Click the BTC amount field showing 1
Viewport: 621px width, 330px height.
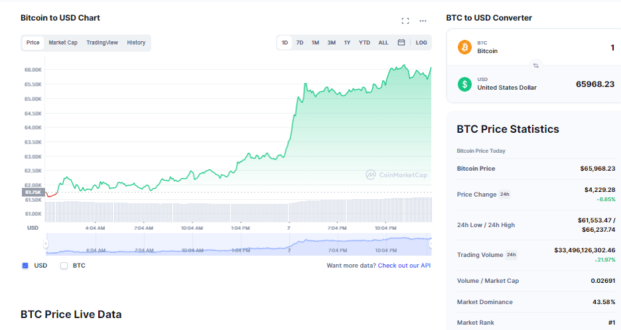coord(612,48)
